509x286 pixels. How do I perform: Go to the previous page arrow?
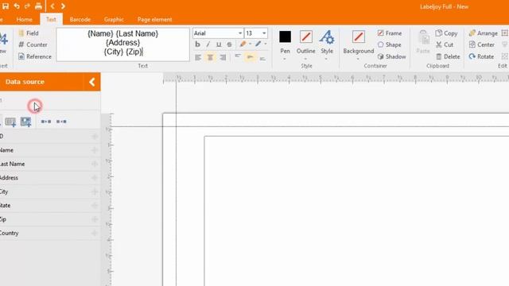coord(52,6)
